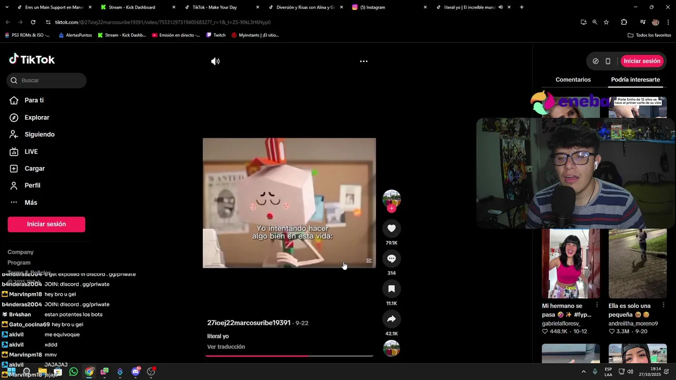Expand the Más menu
This screenshot has width=676, height=380.
31,202
